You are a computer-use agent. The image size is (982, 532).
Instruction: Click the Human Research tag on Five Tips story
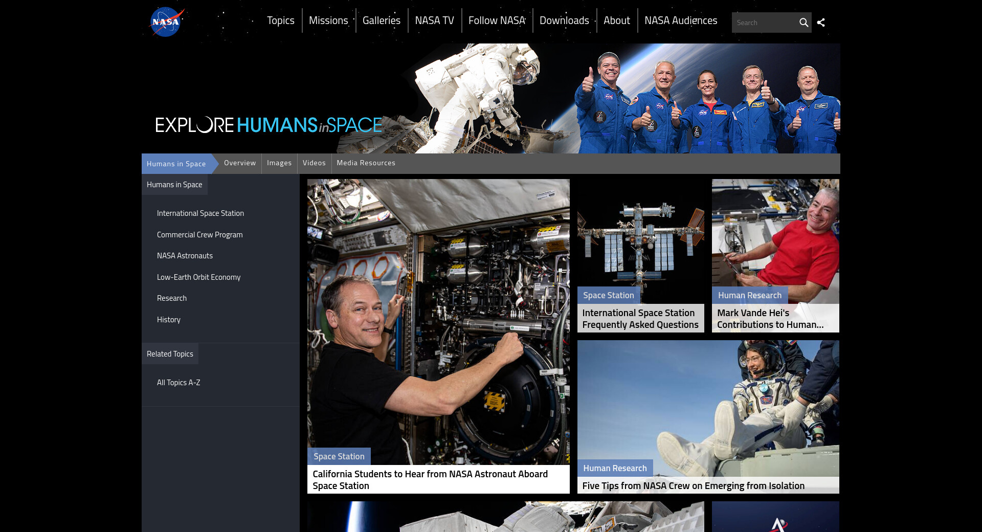[615, 468]
